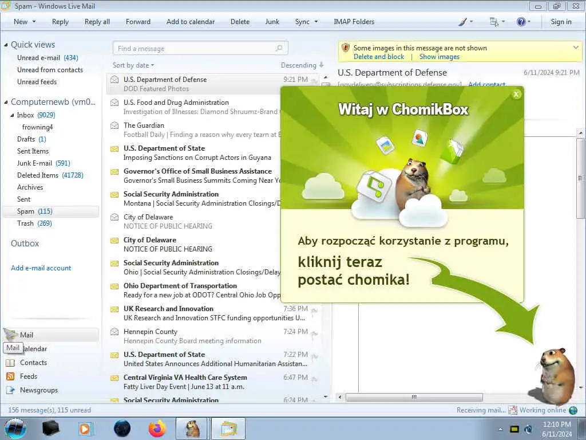Open Central Virginia VA Health Care System message

(213, 382)
